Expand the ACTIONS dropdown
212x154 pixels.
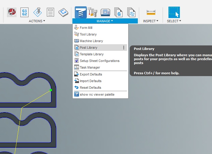pos(37,21)
